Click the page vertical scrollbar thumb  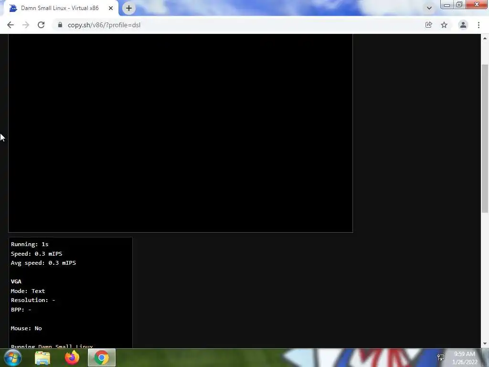[485, 139]
